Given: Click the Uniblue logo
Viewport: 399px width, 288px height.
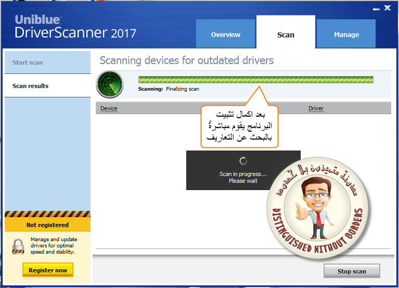Looking at the screenshot, I should pos(37,19).
